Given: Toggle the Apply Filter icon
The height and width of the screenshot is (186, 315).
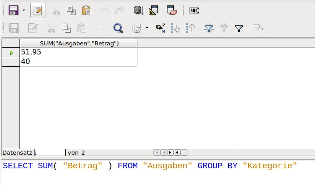Looking at the screenshot, I should pos(224,28).
